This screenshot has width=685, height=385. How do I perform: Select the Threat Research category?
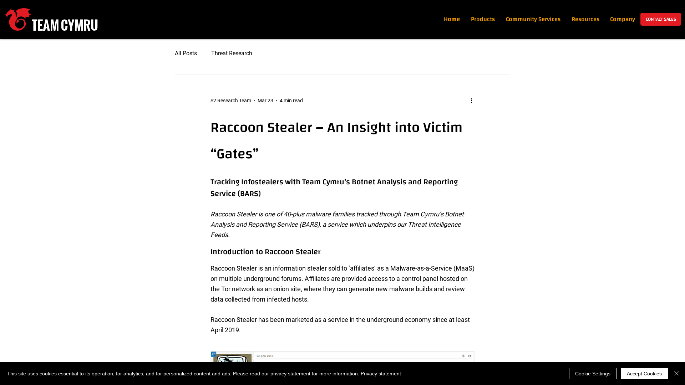coord(232,53)
